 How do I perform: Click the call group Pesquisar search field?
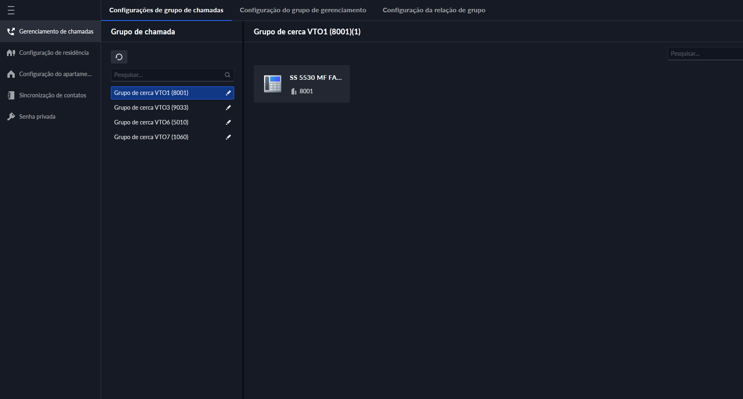pos(168,75)
